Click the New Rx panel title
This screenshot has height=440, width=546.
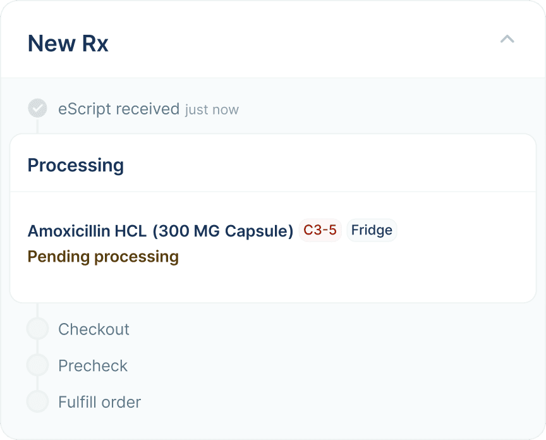coord(68,44)
